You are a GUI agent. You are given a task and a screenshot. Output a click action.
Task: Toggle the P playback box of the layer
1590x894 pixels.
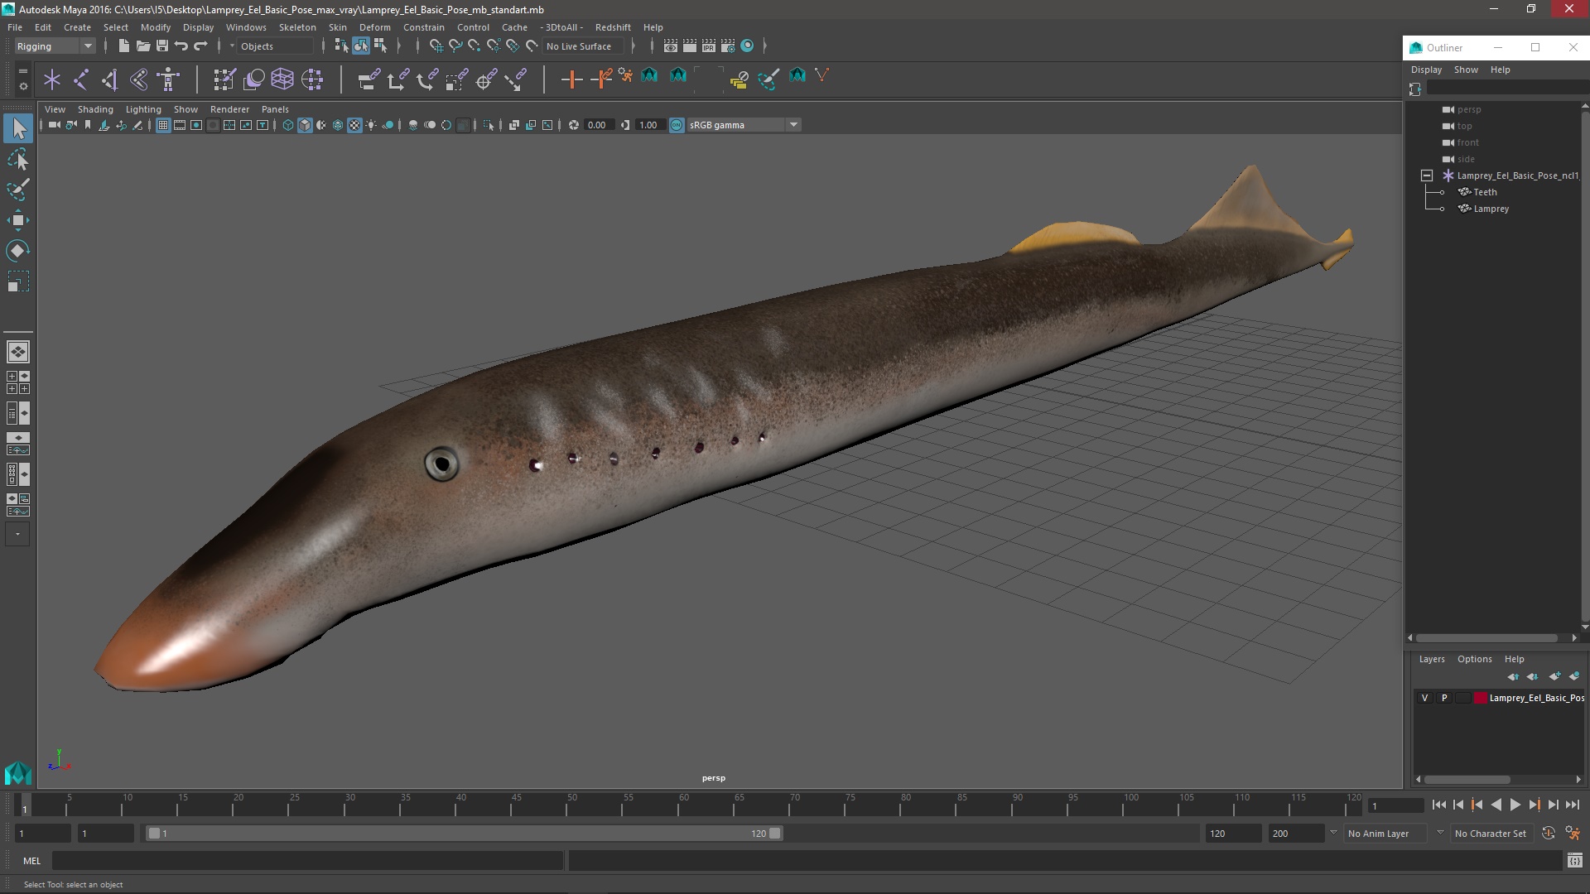click(x=1444, y=698)
